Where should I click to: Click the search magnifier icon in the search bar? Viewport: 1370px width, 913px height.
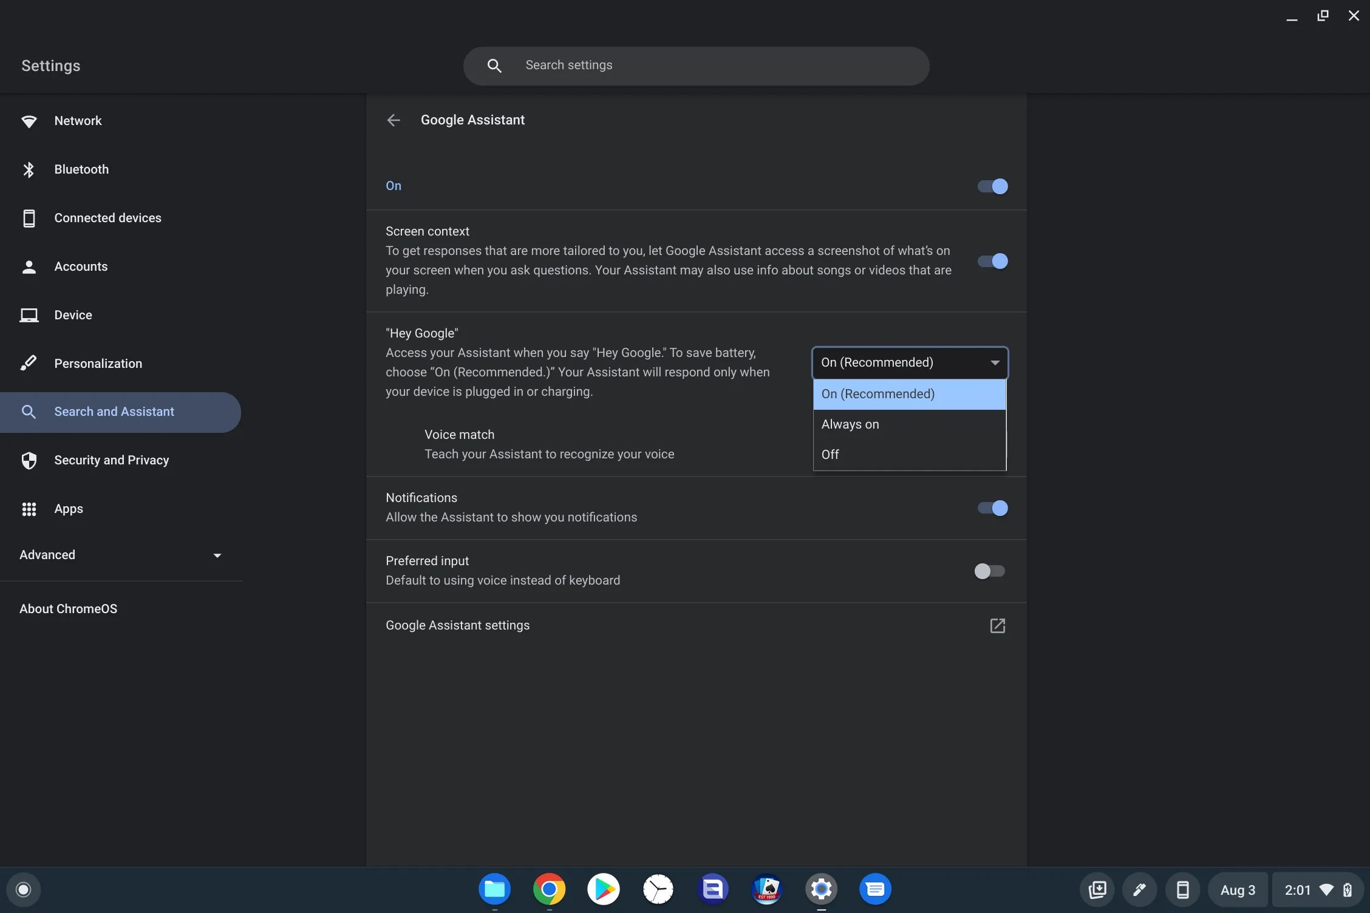click(x=494, y=66)
